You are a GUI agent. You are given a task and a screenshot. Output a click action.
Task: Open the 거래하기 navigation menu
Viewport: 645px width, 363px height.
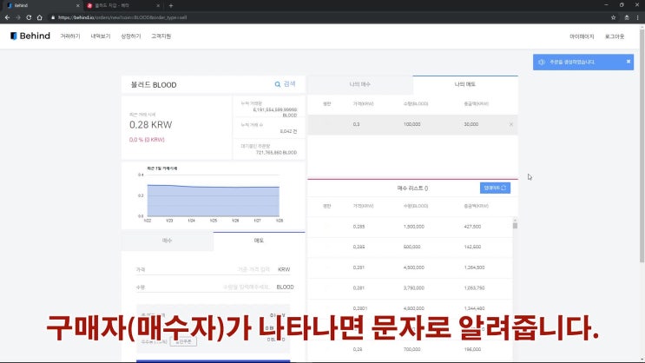[x=70, y=36]
